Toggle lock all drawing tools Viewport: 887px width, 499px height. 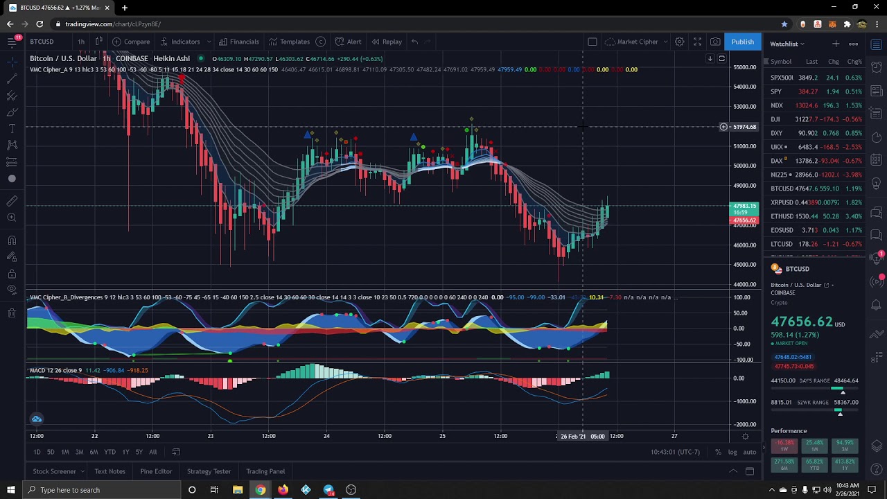point(12,274)
